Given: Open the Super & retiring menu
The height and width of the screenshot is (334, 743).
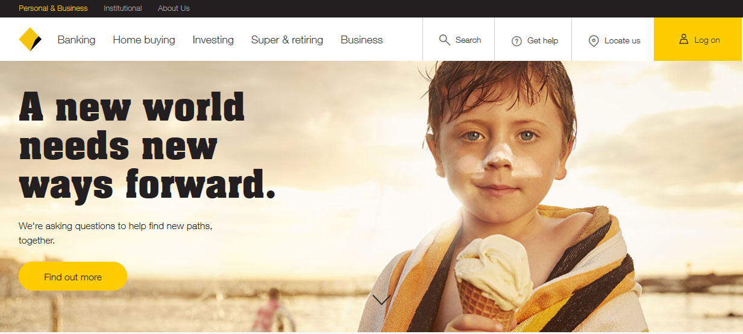Looking at the screenshot, I should pyautogui.click(x=287, y=40).
